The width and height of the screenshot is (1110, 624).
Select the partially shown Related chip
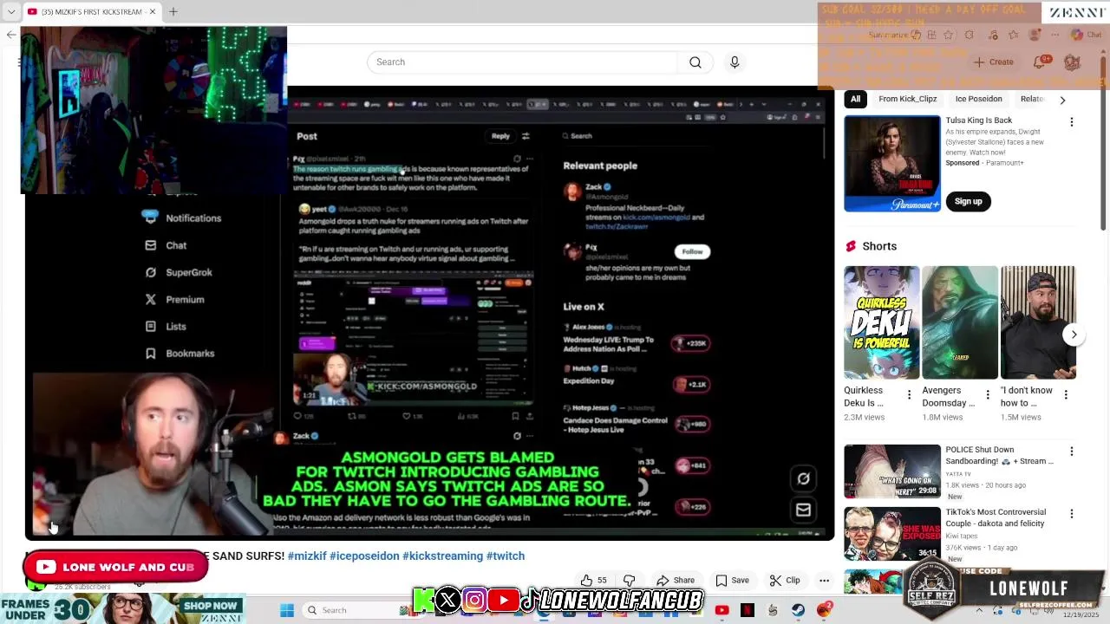[1031, 99]
